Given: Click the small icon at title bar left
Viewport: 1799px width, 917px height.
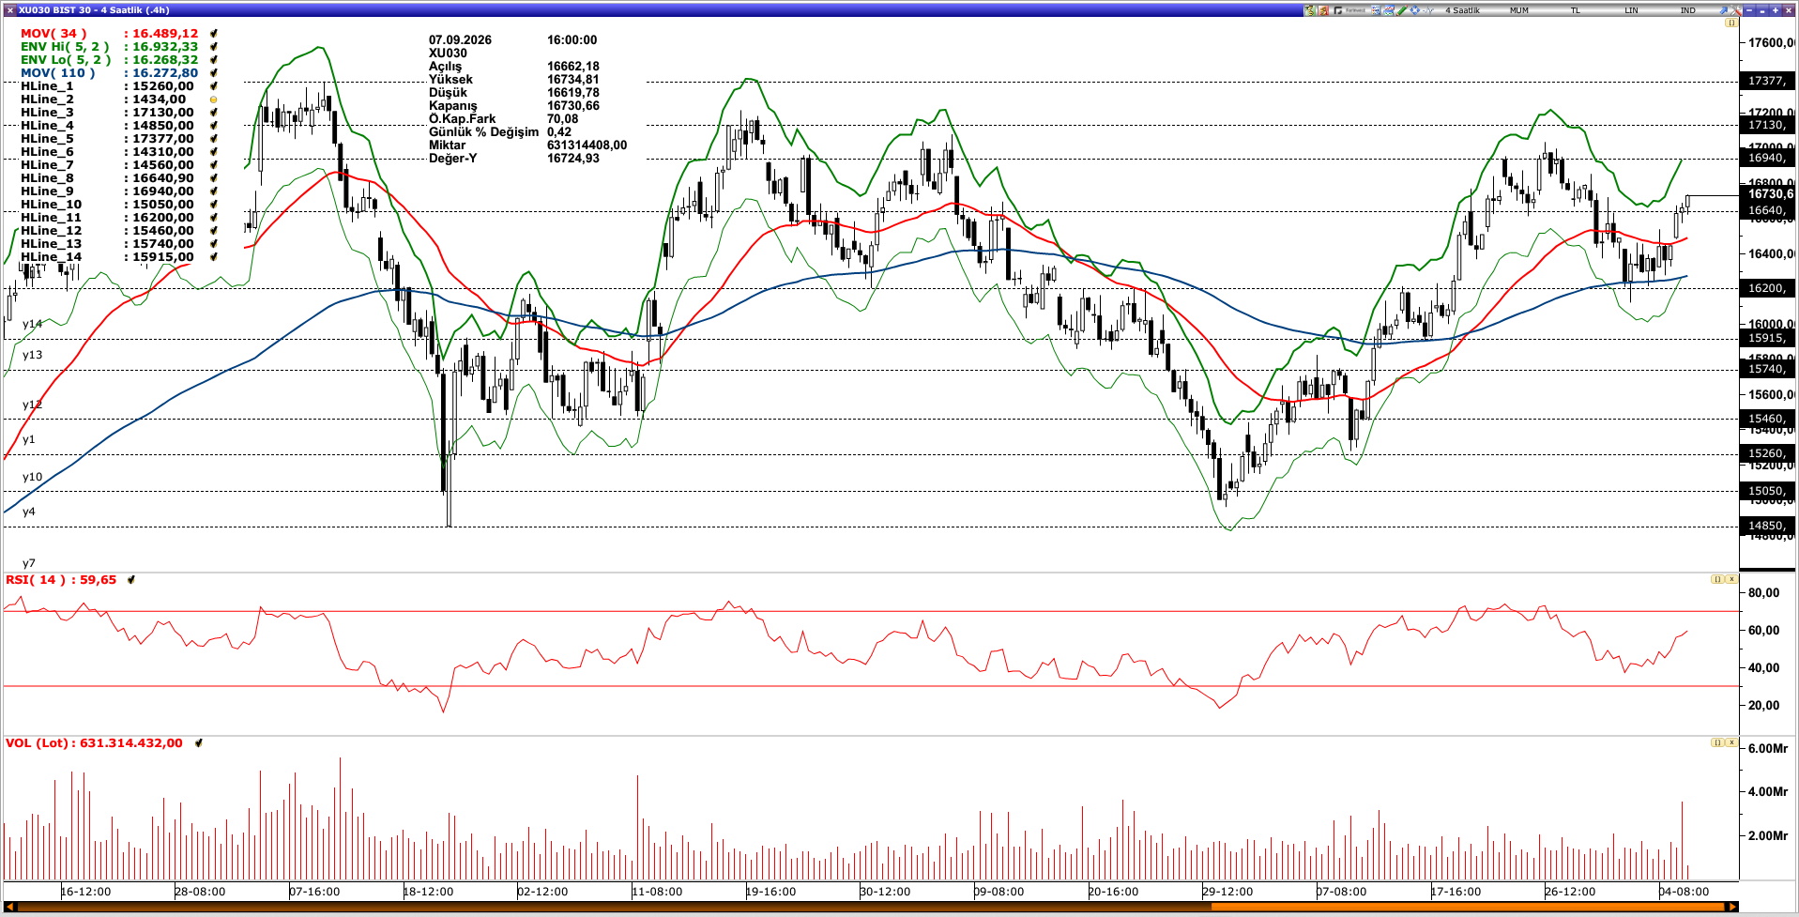Looking at the screenshot, I should pyautogui.click(x=9, y=10).
